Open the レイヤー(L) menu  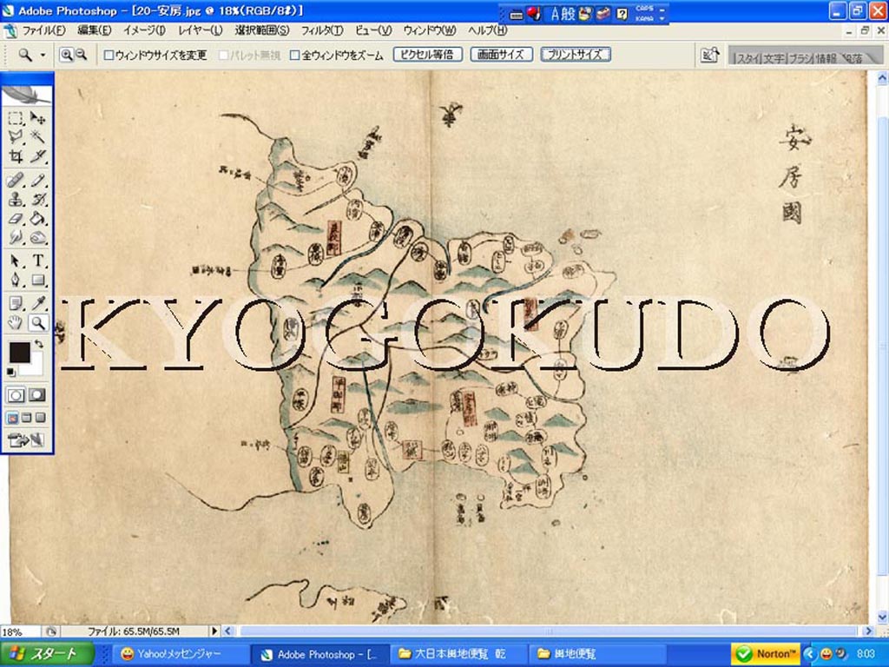(x=201, y=30)
